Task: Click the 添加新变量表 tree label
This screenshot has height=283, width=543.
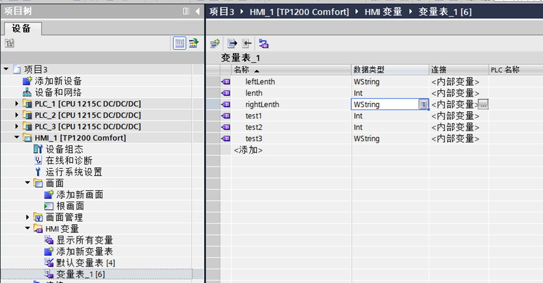Action: (x=85, y=251)
